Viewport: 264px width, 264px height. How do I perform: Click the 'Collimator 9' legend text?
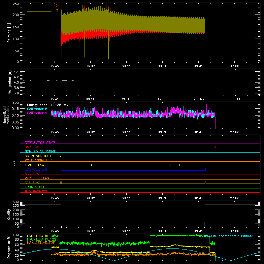click(x=37, y=113)
